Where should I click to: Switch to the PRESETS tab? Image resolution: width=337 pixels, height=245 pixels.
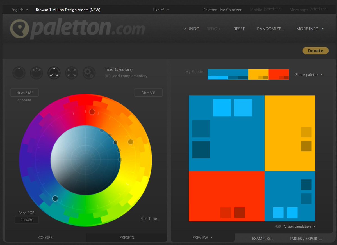[127, 237]
